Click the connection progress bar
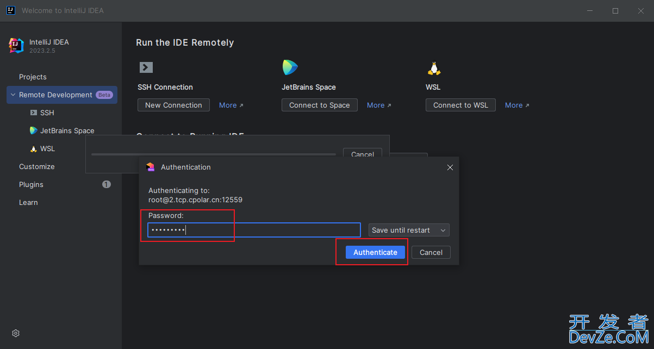Screen dimensions: 654x349 (x=214, y=154)
